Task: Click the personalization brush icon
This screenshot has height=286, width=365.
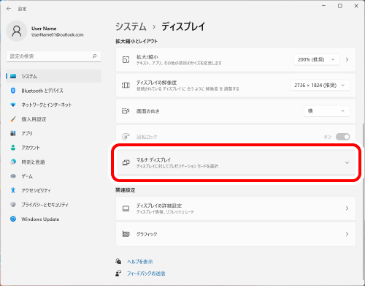Action: pos(13,119)
